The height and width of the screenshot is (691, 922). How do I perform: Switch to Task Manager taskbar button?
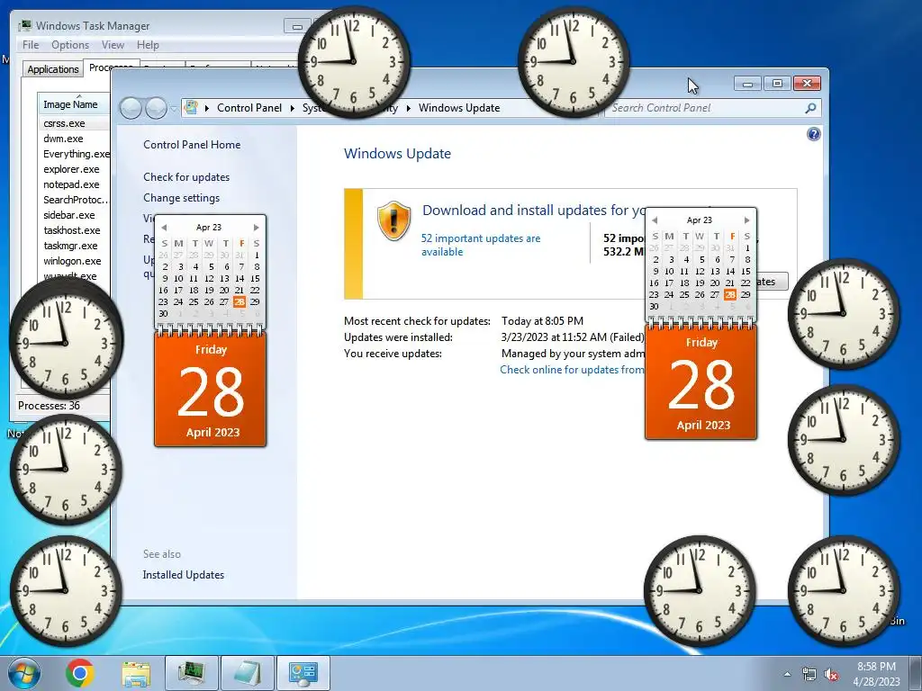192,673
